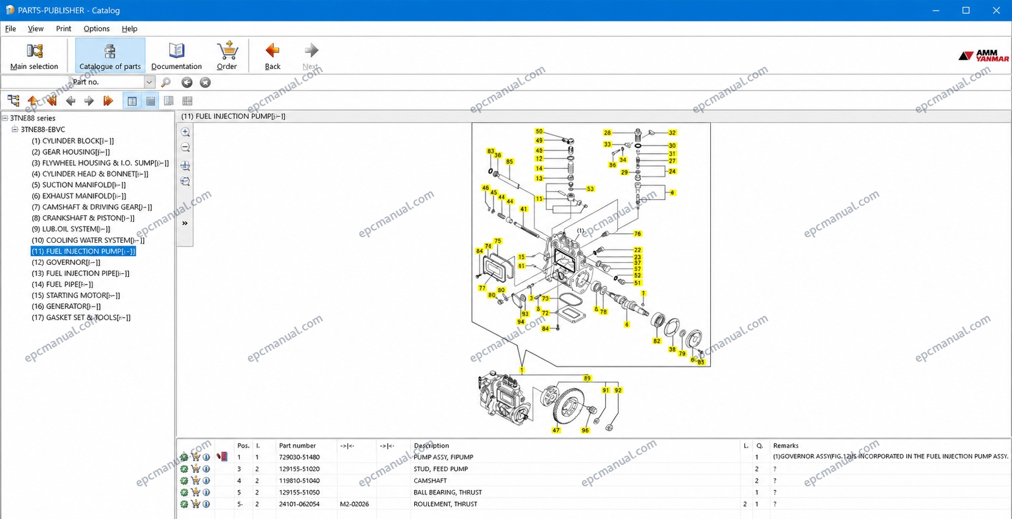
Task: Click the round gray back-arrow icon
Action: pyautogui.click(x=187, y=82)
